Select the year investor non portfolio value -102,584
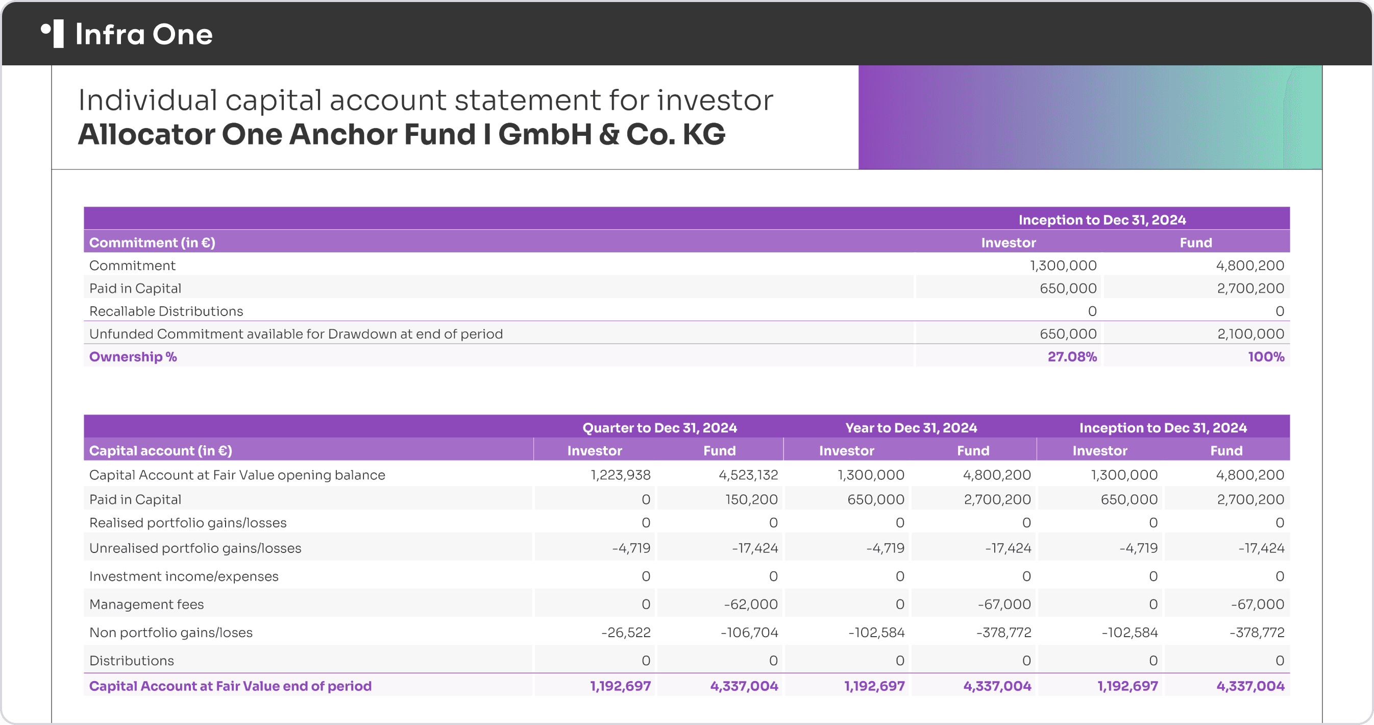Image resolution: width=1374 pixels, height=725 pixels. click(876, 633)
